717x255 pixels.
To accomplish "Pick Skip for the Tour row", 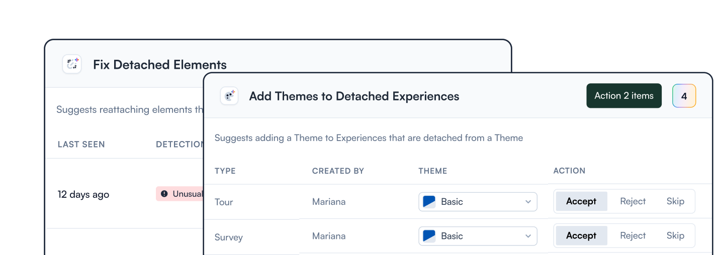I will pos(675,201).
